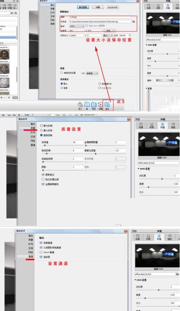Select 质量 (Quality) item in output-settings dialog sidebar
The height and width of the screenshot is (311, 180).
(x=53, y=9)
